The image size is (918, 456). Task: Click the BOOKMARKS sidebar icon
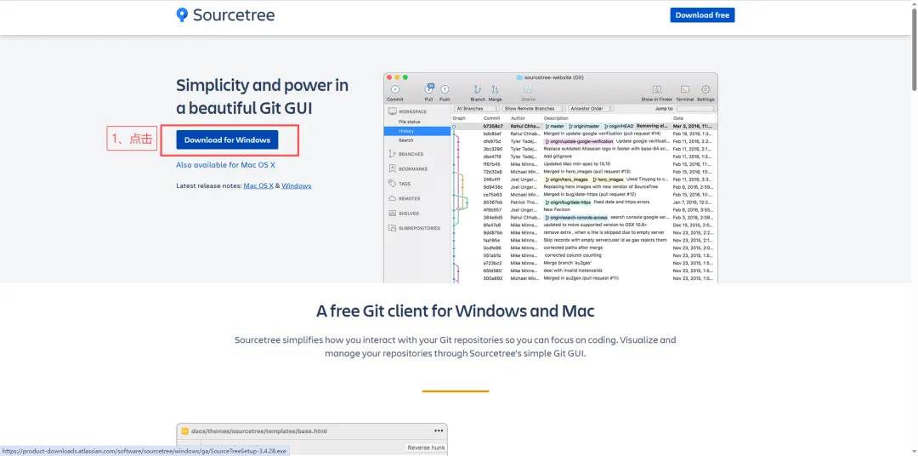392,168
